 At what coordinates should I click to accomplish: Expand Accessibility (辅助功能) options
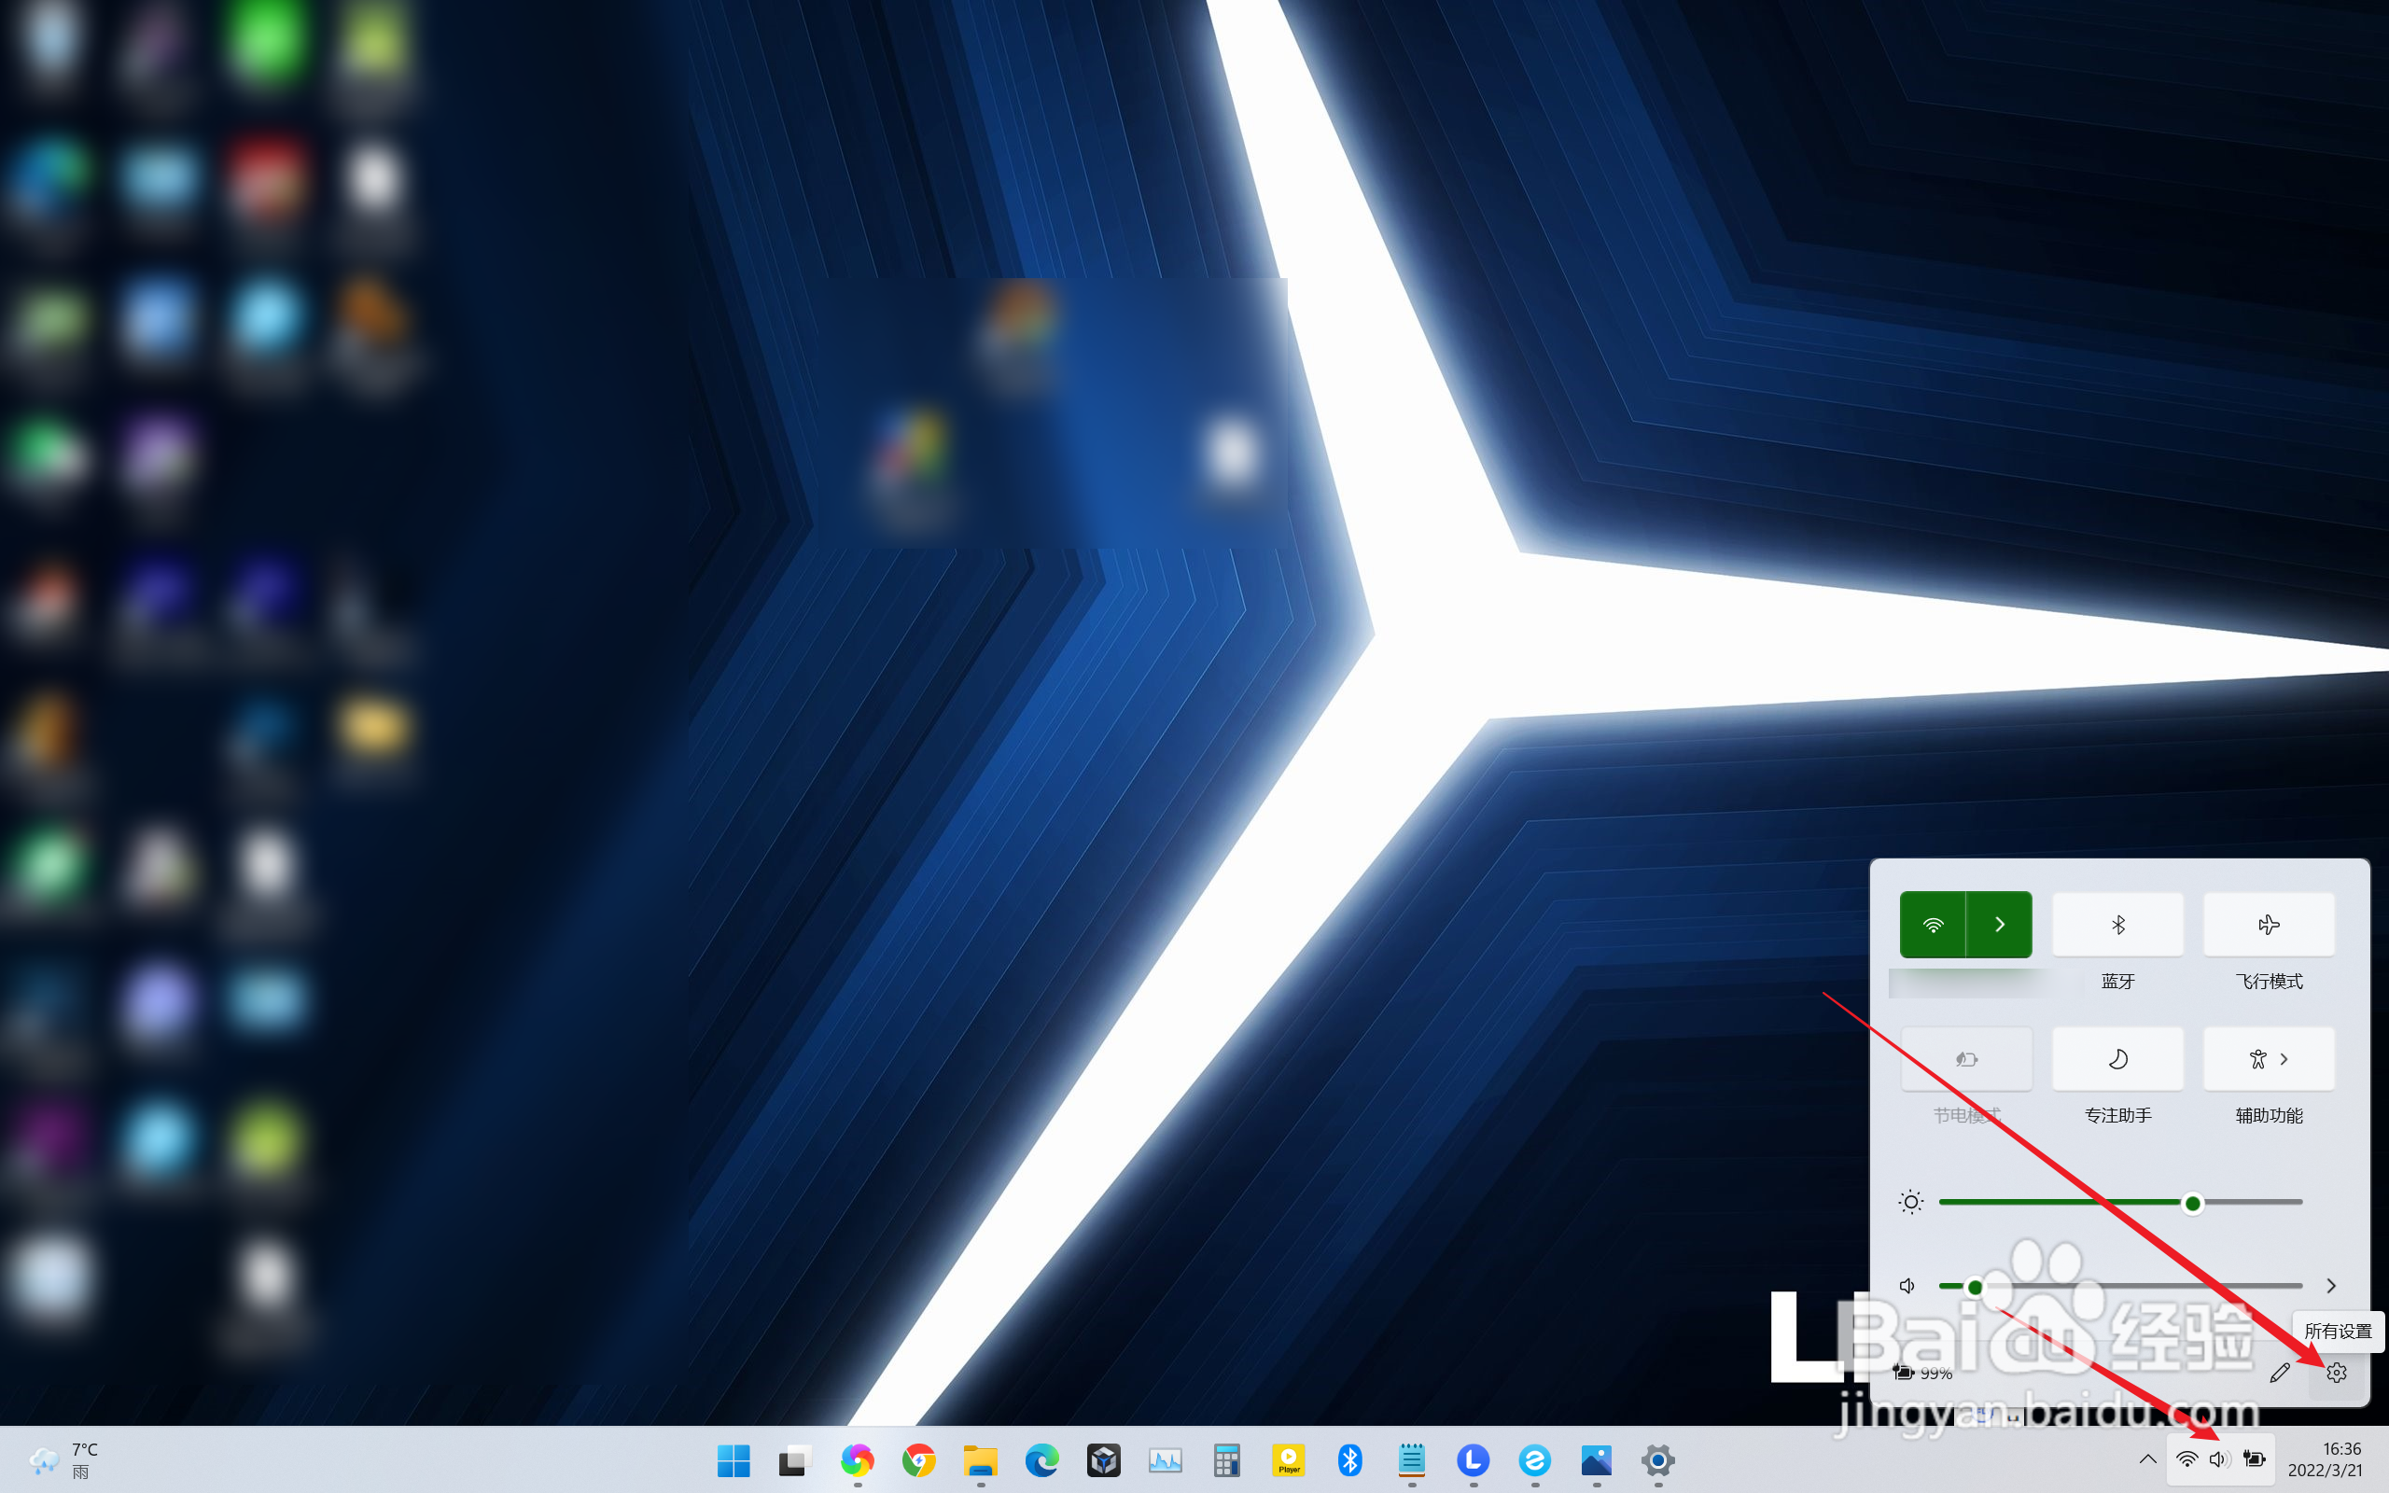2268,1058
